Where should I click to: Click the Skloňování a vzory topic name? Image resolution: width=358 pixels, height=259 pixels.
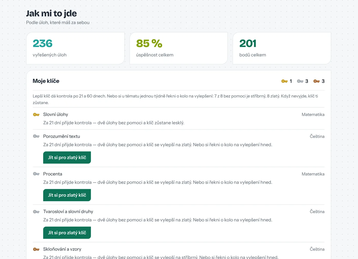point(62,249)
